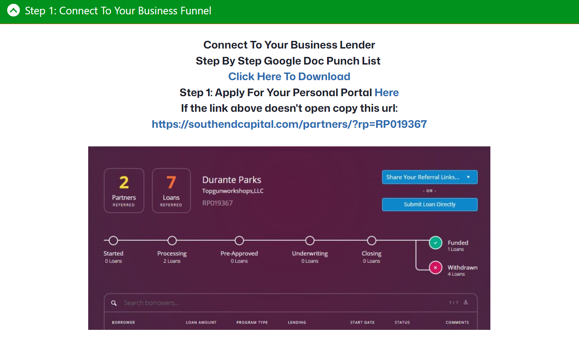Click the Submit Loan Directly button

click(430, 204)
